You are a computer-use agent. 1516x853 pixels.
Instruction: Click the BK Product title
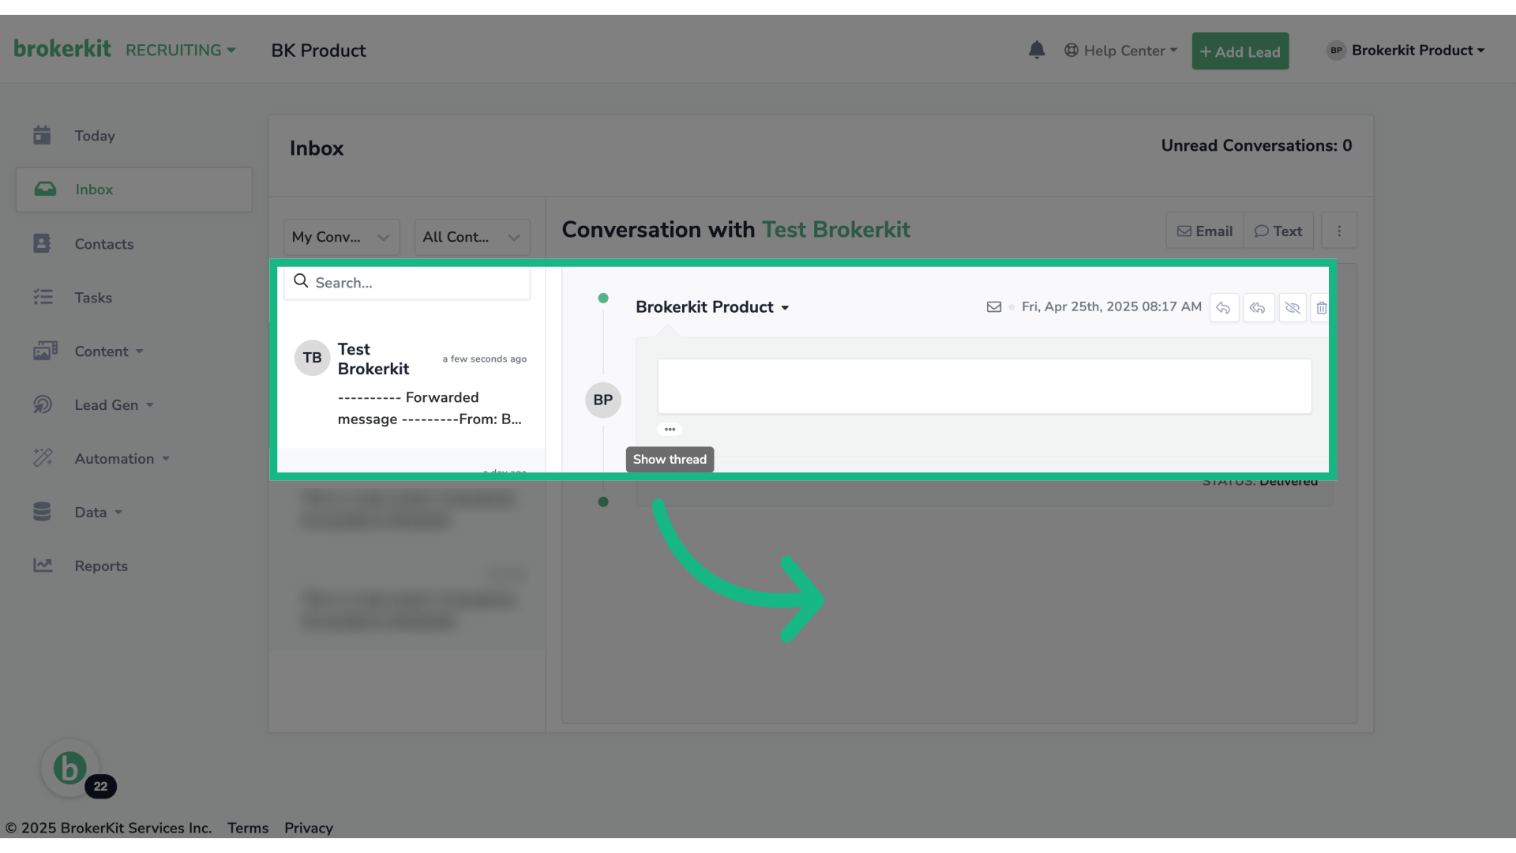(318, 51)
